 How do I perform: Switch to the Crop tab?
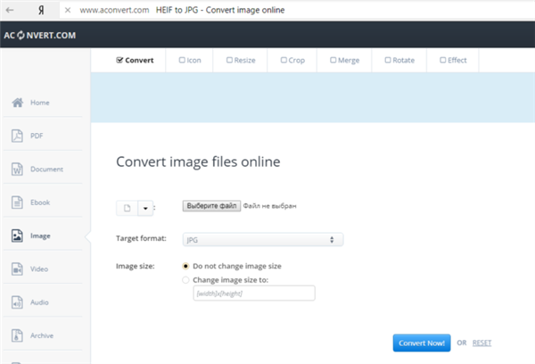pyautogui.click(x=292, y=60)
